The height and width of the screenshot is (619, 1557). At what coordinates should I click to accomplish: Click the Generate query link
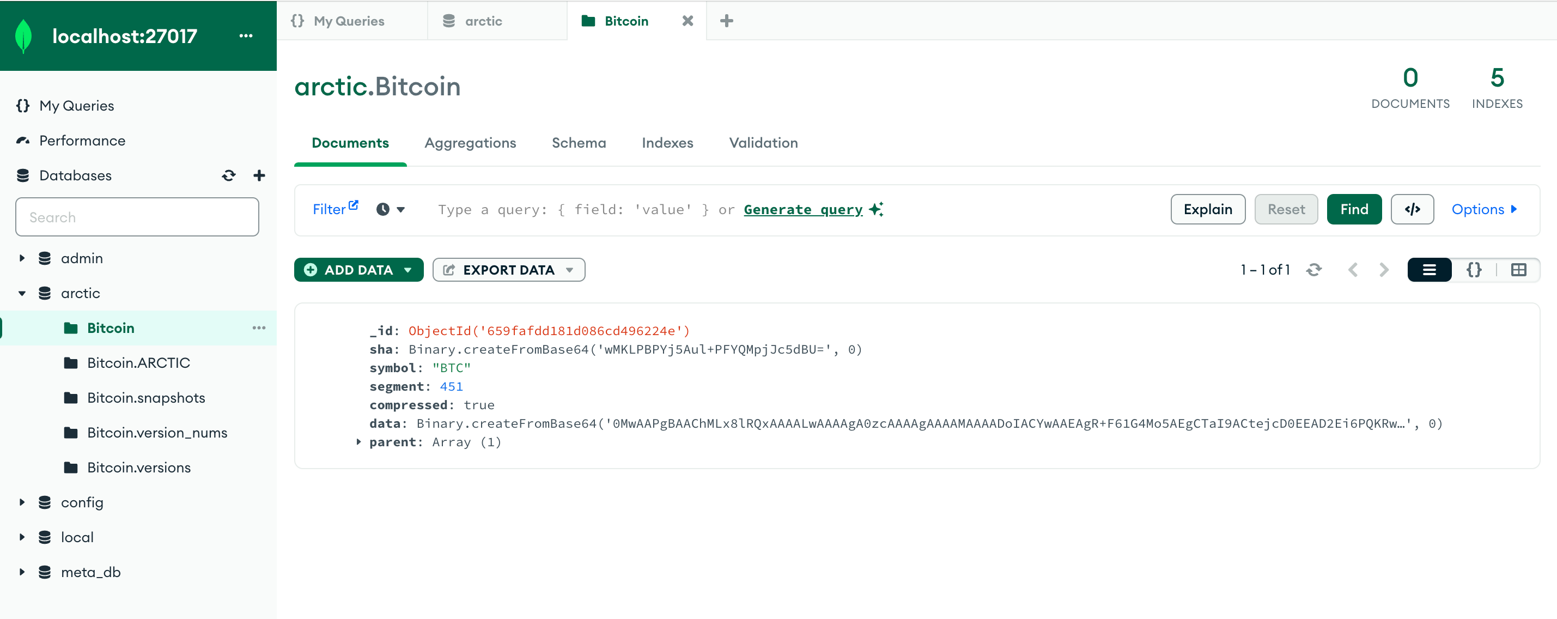[x=802, y=209]
